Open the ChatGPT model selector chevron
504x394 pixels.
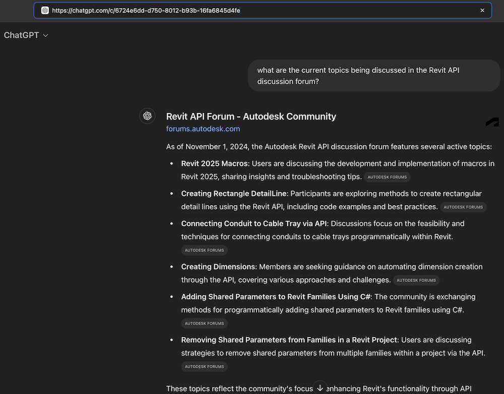click(45, 35)
